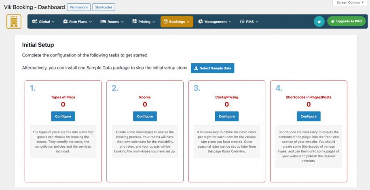Click the Permissions button
370x190 pixels.
(x=79, y=7)
